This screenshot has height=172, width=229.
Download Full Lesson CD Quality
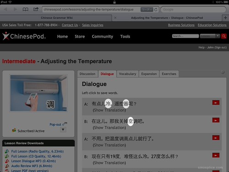pyautogui.click(x=36, y=156)
